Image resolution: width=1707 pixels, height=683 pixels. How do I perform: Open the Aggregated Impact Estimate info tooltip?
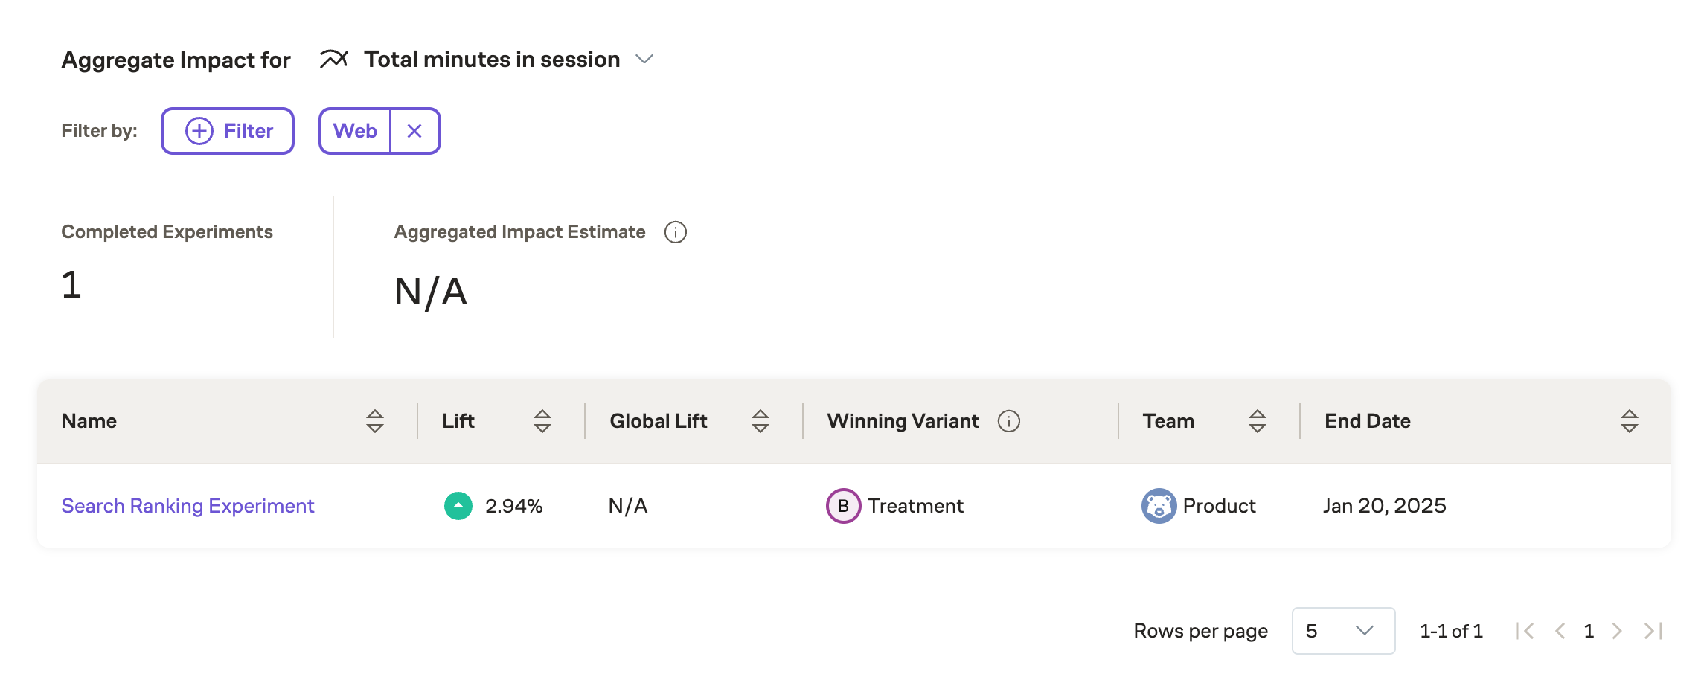(675, 231)
